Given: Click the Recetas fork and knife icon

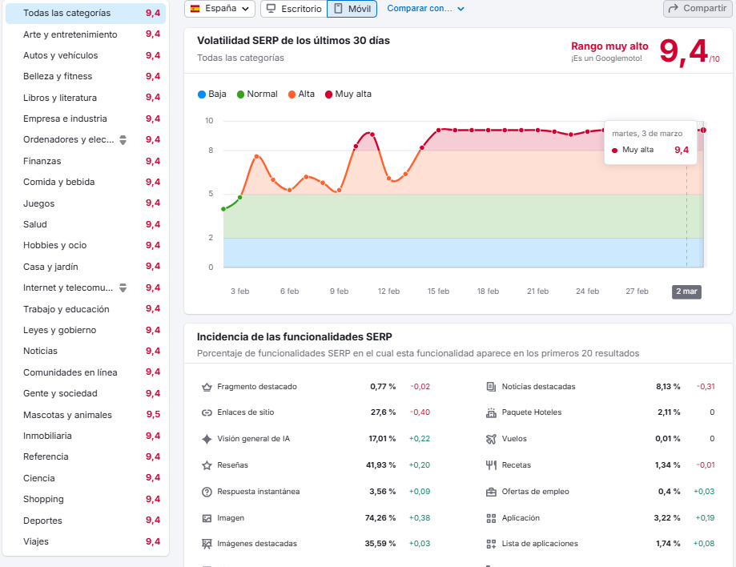Looking at the screenshot, I should pos(492,465).
